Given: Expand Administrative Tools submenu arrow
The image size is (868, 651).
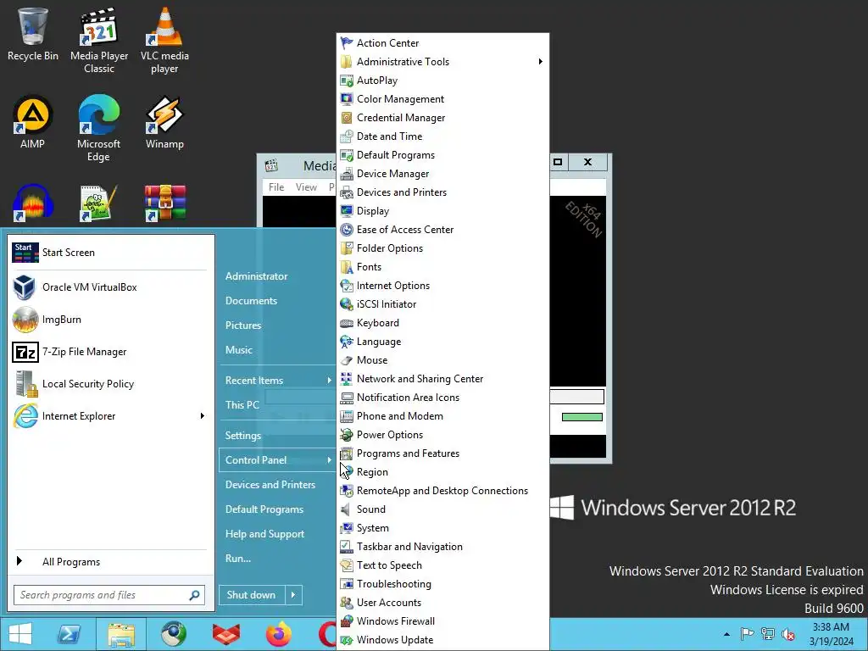Looking at the screenshot, I should point(540,61).
